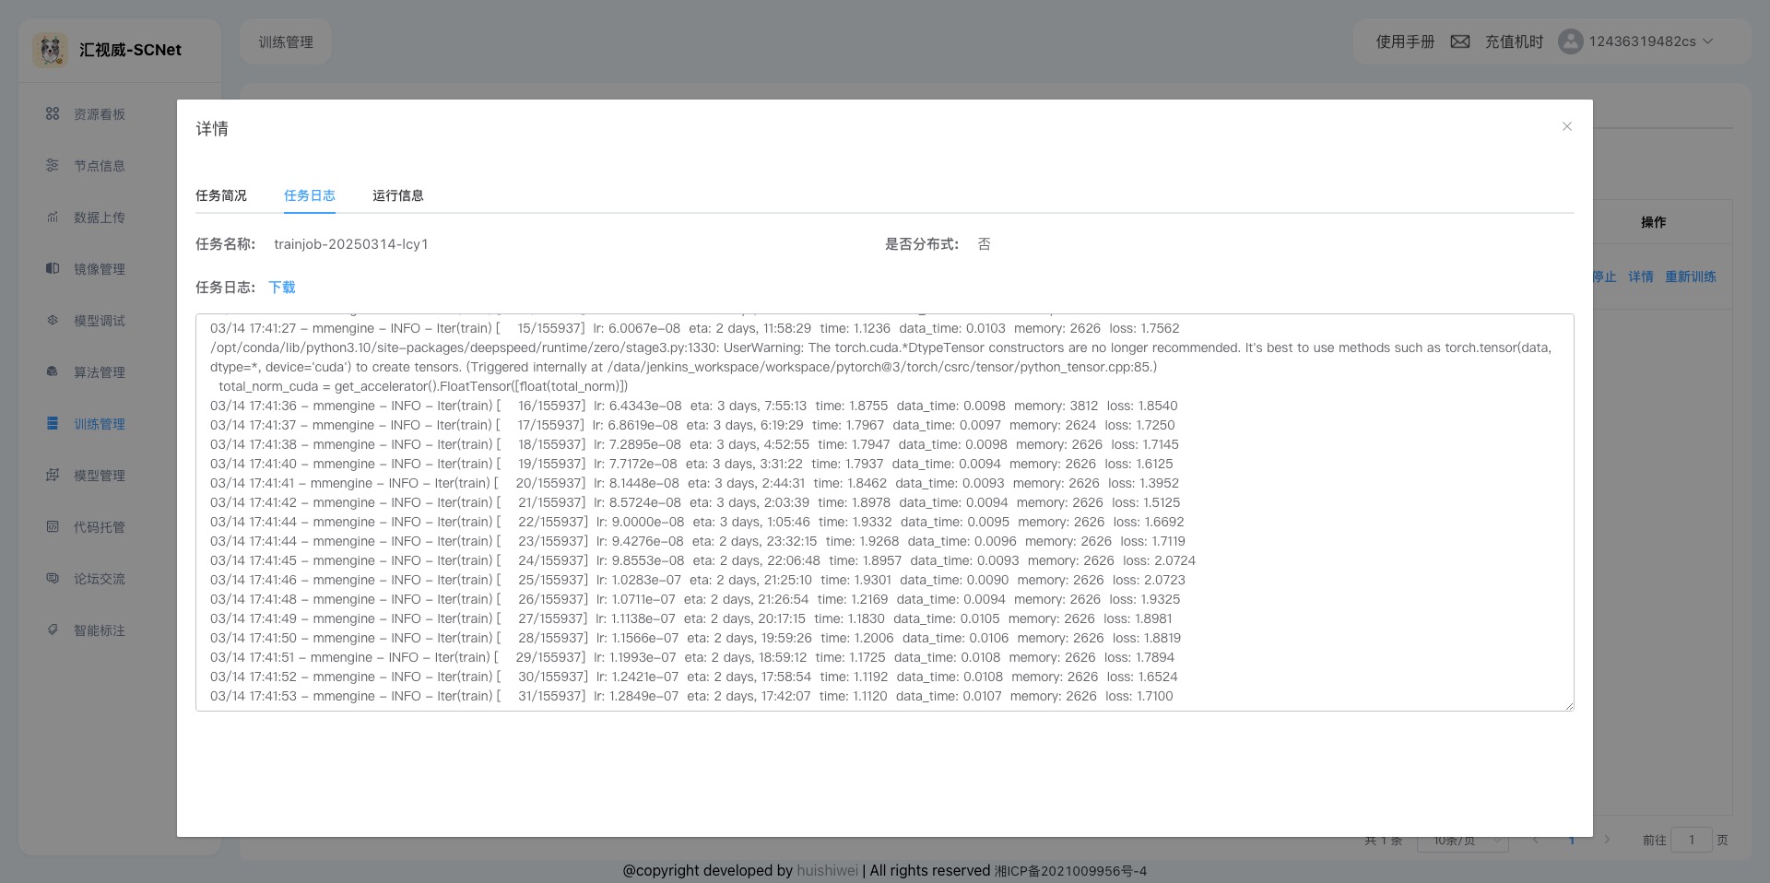Select the 任务日志 tab
This screenshot has width=1770, height=883.
pyautogui.click(x=310, y=195)
